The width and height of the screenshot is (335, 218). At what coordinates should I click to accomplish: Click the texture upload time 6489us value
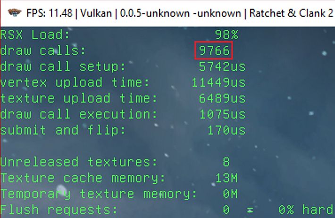[222, 98]
